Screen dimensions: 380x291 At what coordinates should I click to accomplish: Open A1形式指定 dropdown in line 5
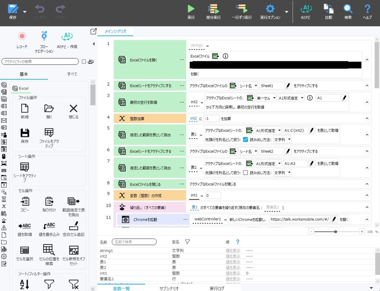[x=268, y=130]
